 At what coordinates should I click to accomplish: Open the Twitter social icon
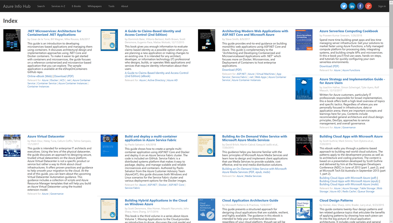click(x=344, y=6)
